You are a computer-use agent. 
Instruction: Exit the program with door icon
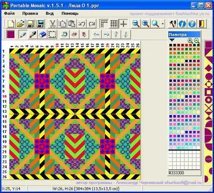pyautogui.click(x=202, y=24)
